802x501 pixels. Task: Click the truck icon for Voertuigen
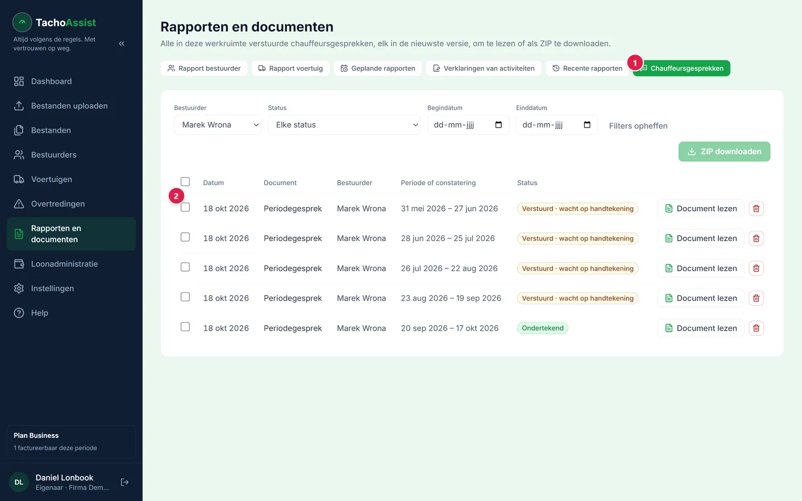click(19, 179)
